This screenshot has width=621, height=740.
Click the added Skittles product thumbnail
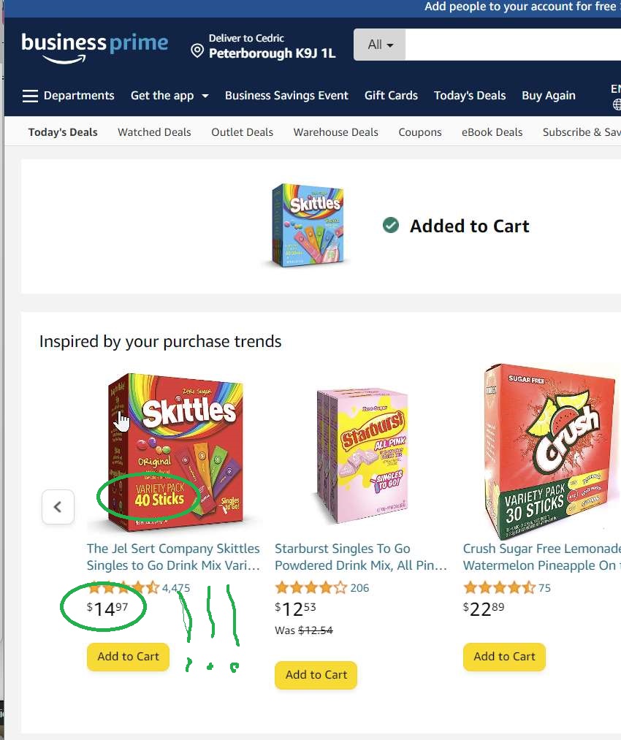(x=307, y=225)
